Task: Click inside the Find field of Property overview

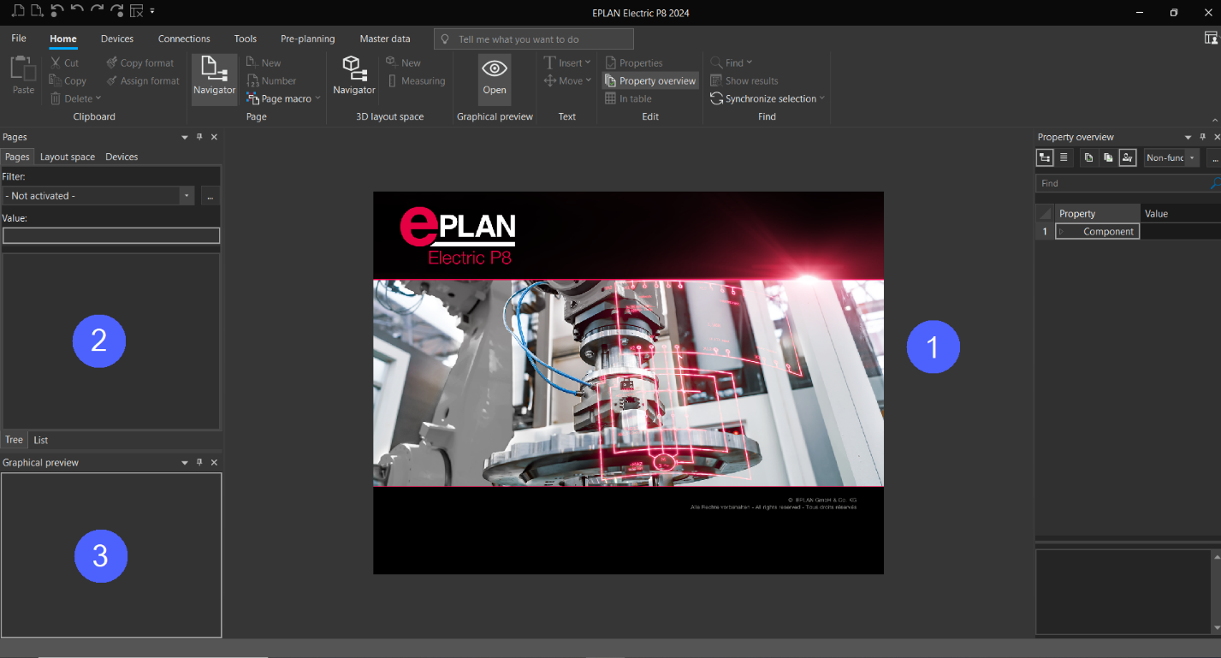Action: click(x=1112, y=183)
